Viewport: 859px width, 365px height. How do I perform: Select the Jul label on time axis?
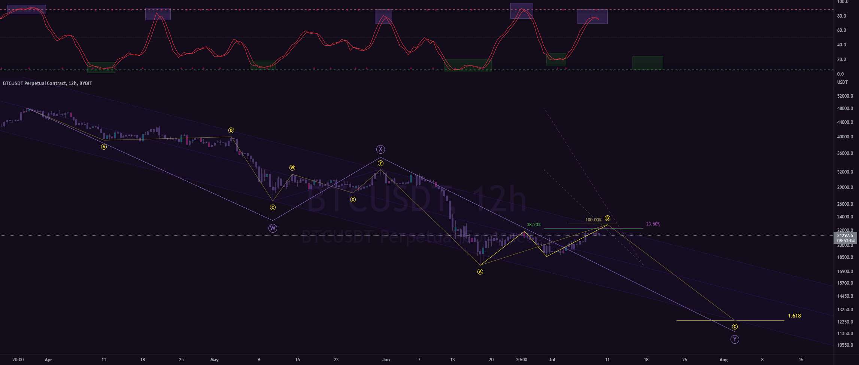552,360
